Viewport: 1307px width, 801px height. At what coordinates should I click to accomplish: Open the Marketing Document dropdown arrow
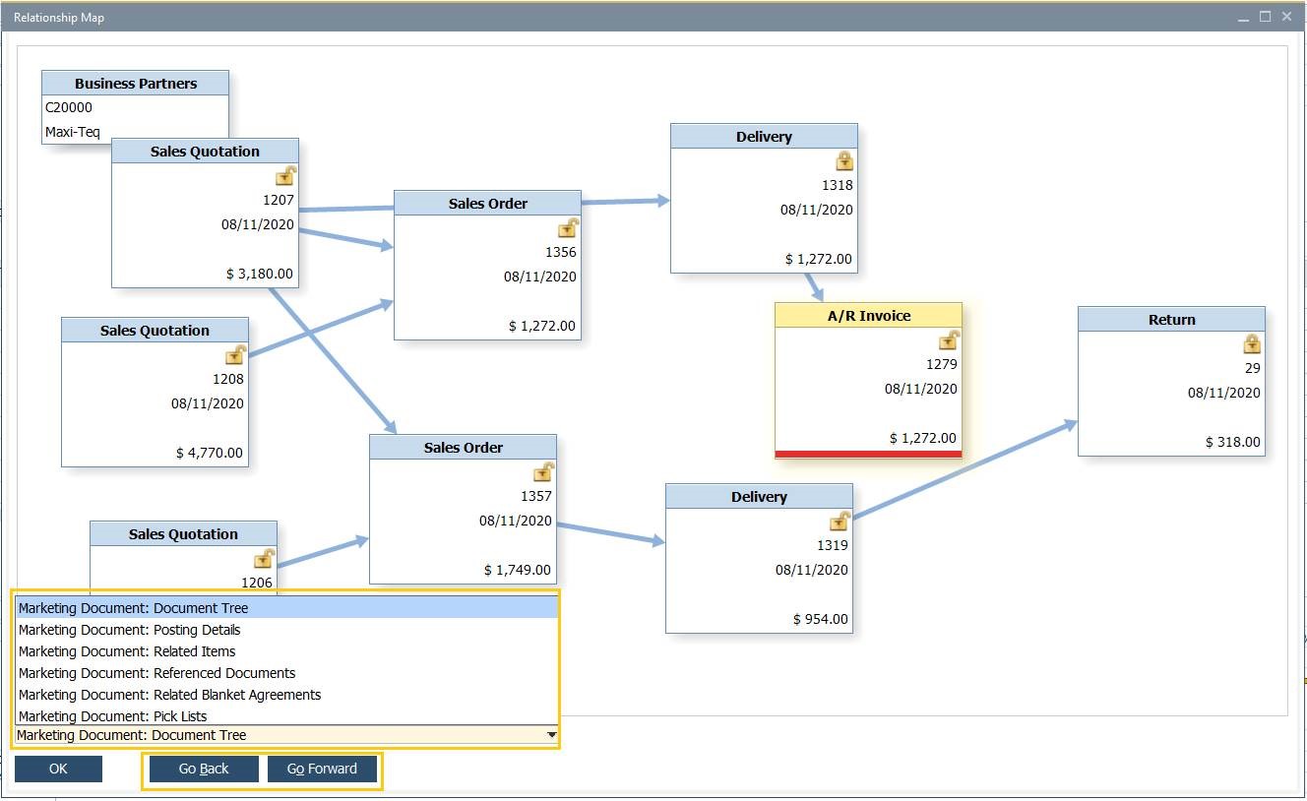click(x=551, y=735)
